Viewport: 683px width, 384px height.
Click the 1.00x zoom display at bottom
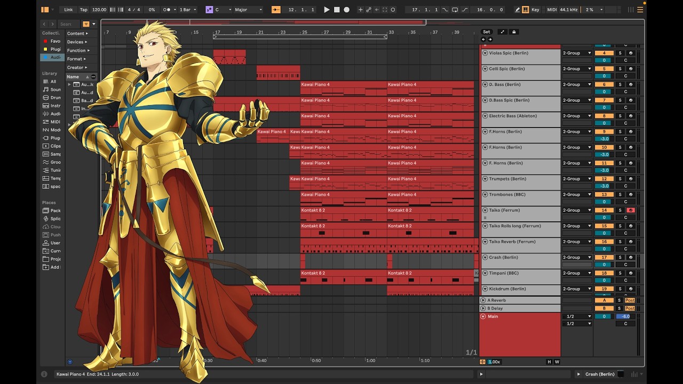coord(495,362)
